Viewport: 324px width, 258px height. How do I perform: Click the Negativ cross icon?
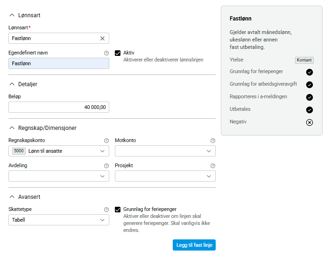pos(310,122)
